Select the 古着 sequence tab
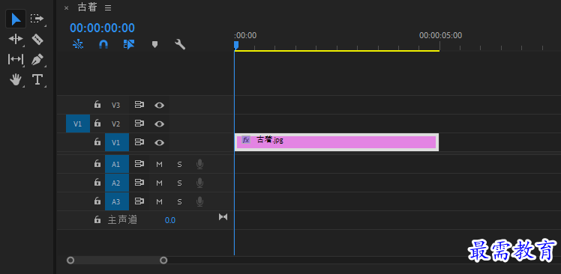Screen dimensions: 561x274 point(88,7)
